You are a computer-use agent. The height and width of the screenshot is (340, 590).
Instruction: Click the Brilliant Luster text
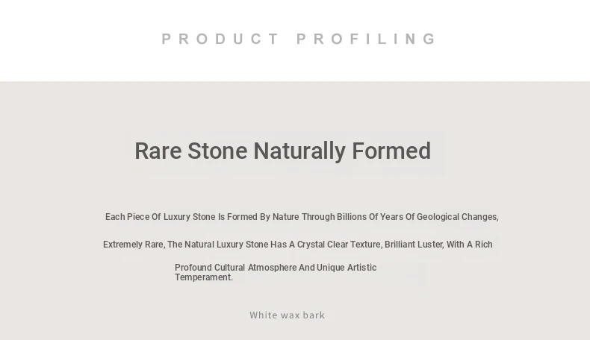(414, 245)
